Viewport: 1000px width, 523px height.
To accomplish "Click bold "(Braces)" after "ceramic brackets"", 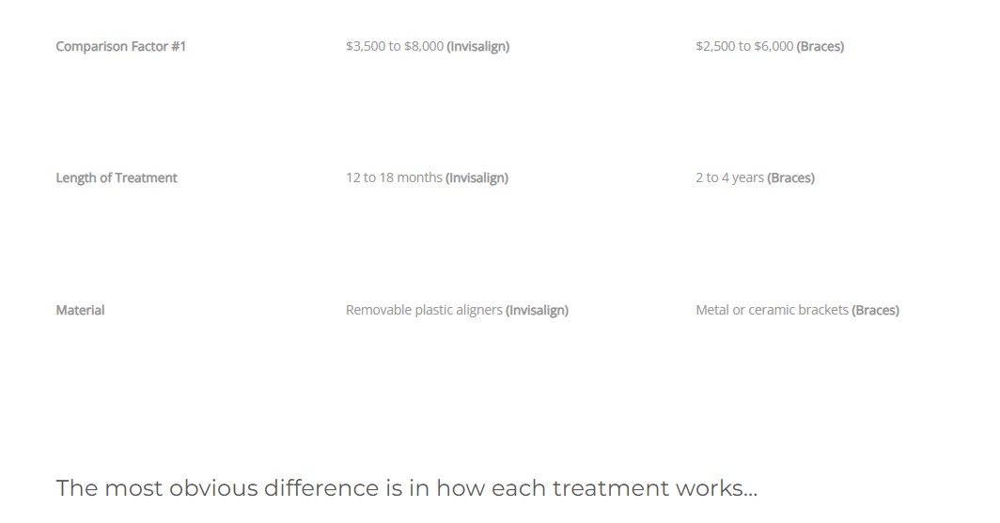I will click(x=876, y=310).
